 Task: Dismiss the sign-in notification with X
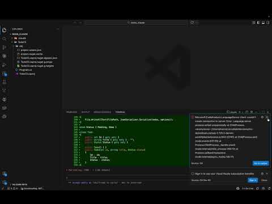click(x=267, y=173)
